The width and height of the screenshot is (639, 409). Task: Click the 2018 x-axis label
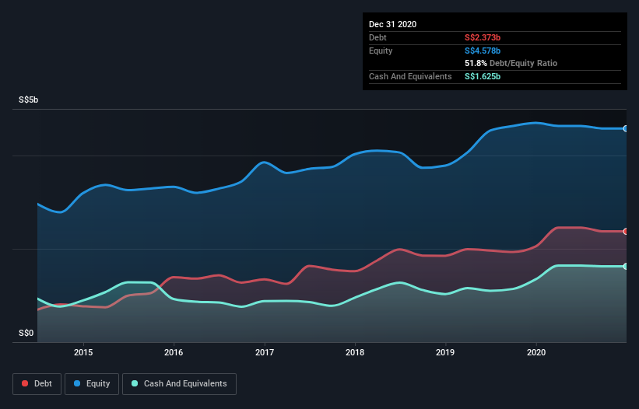tap(355, 352)
